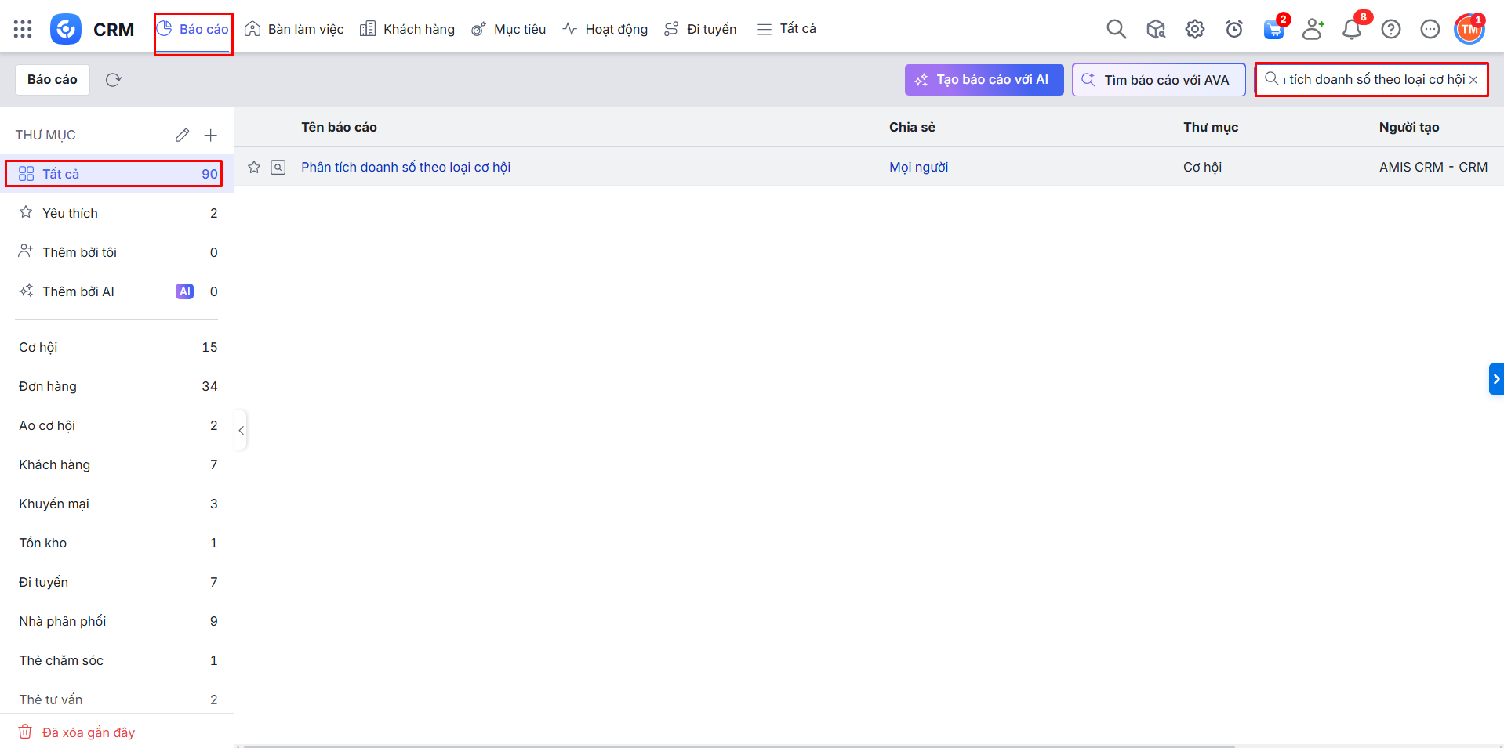1504x748 pixels.
Task: Open the settings gear icon
Action: pyautogui.click(x=1194, y=30)
